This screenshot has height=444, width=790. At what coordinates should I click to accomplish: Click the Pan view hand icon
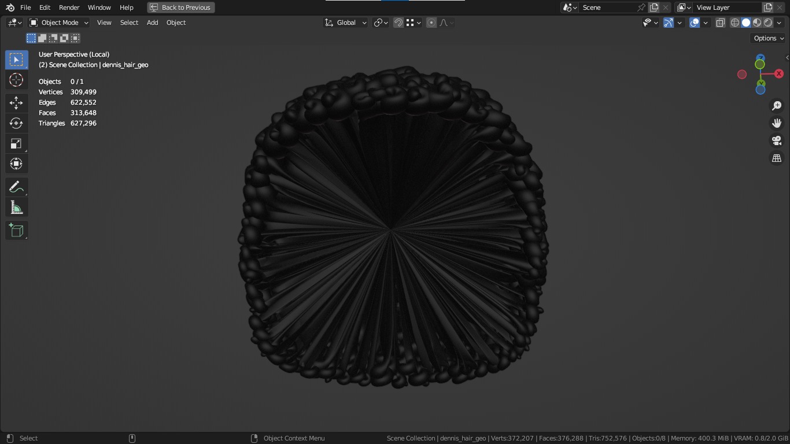[x=777, y=123]
